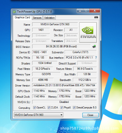Open the GPU selection dropdown
This screenshot has height=133, width=122.
pyautogui.click(x=39, y=115)
